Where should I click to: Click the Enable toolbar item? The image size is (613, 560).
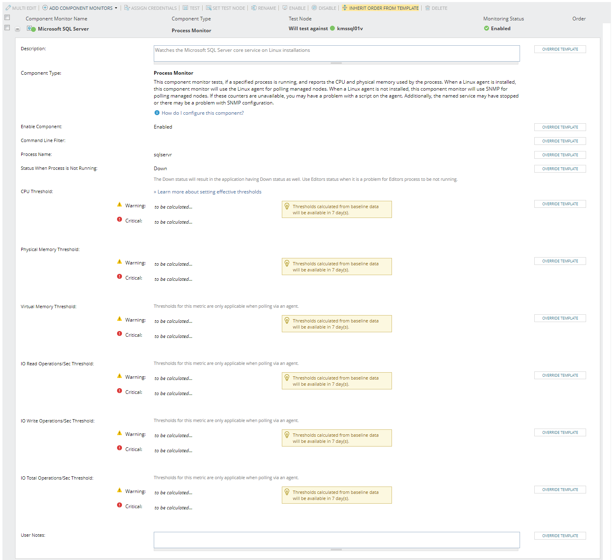[x=294, y=8]
